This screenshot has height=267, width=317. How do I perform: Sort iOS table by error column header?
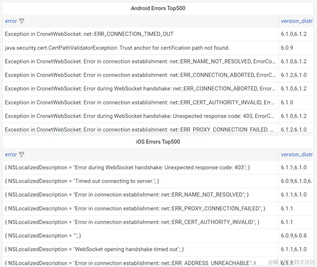point(11,155)
